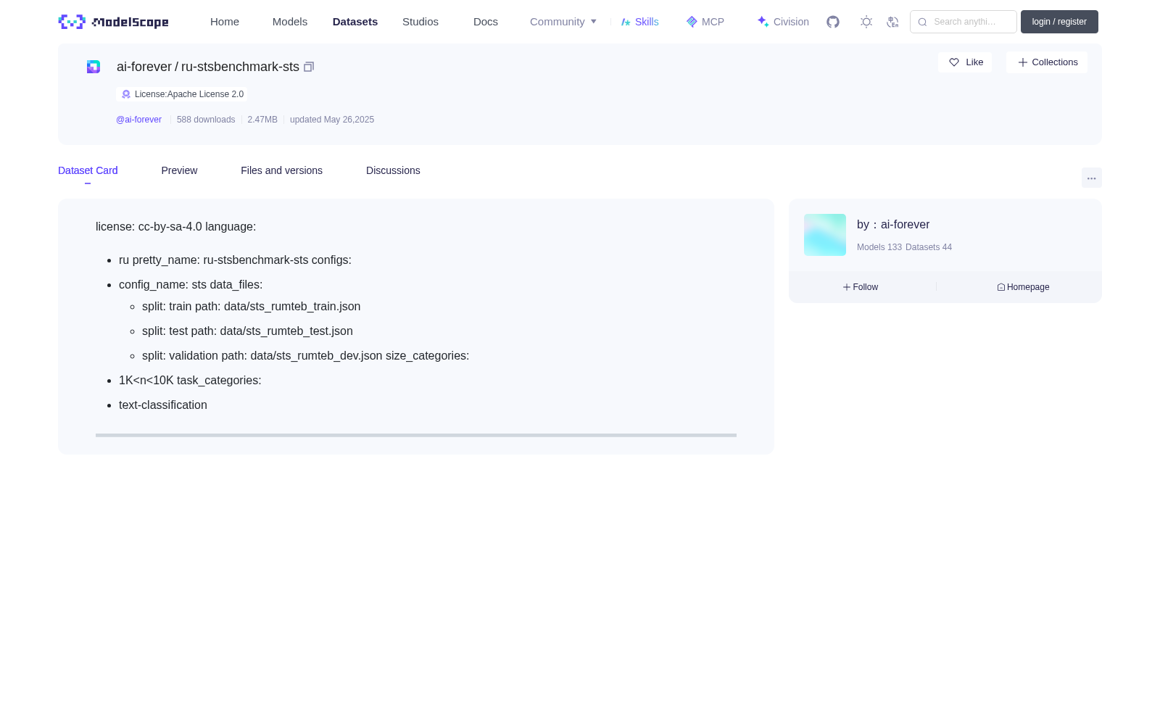Switch to Files and versions tab
The image size is (1160, 725).
pyautogui.click(x=281, y=170)
